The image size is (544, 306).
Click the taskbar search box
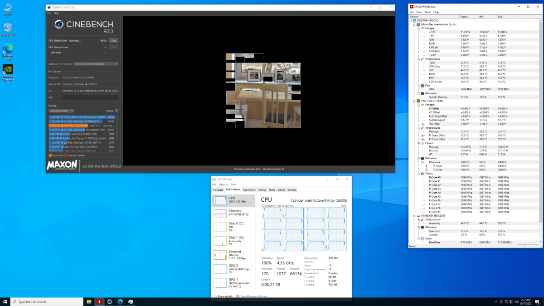click(45, 301)
